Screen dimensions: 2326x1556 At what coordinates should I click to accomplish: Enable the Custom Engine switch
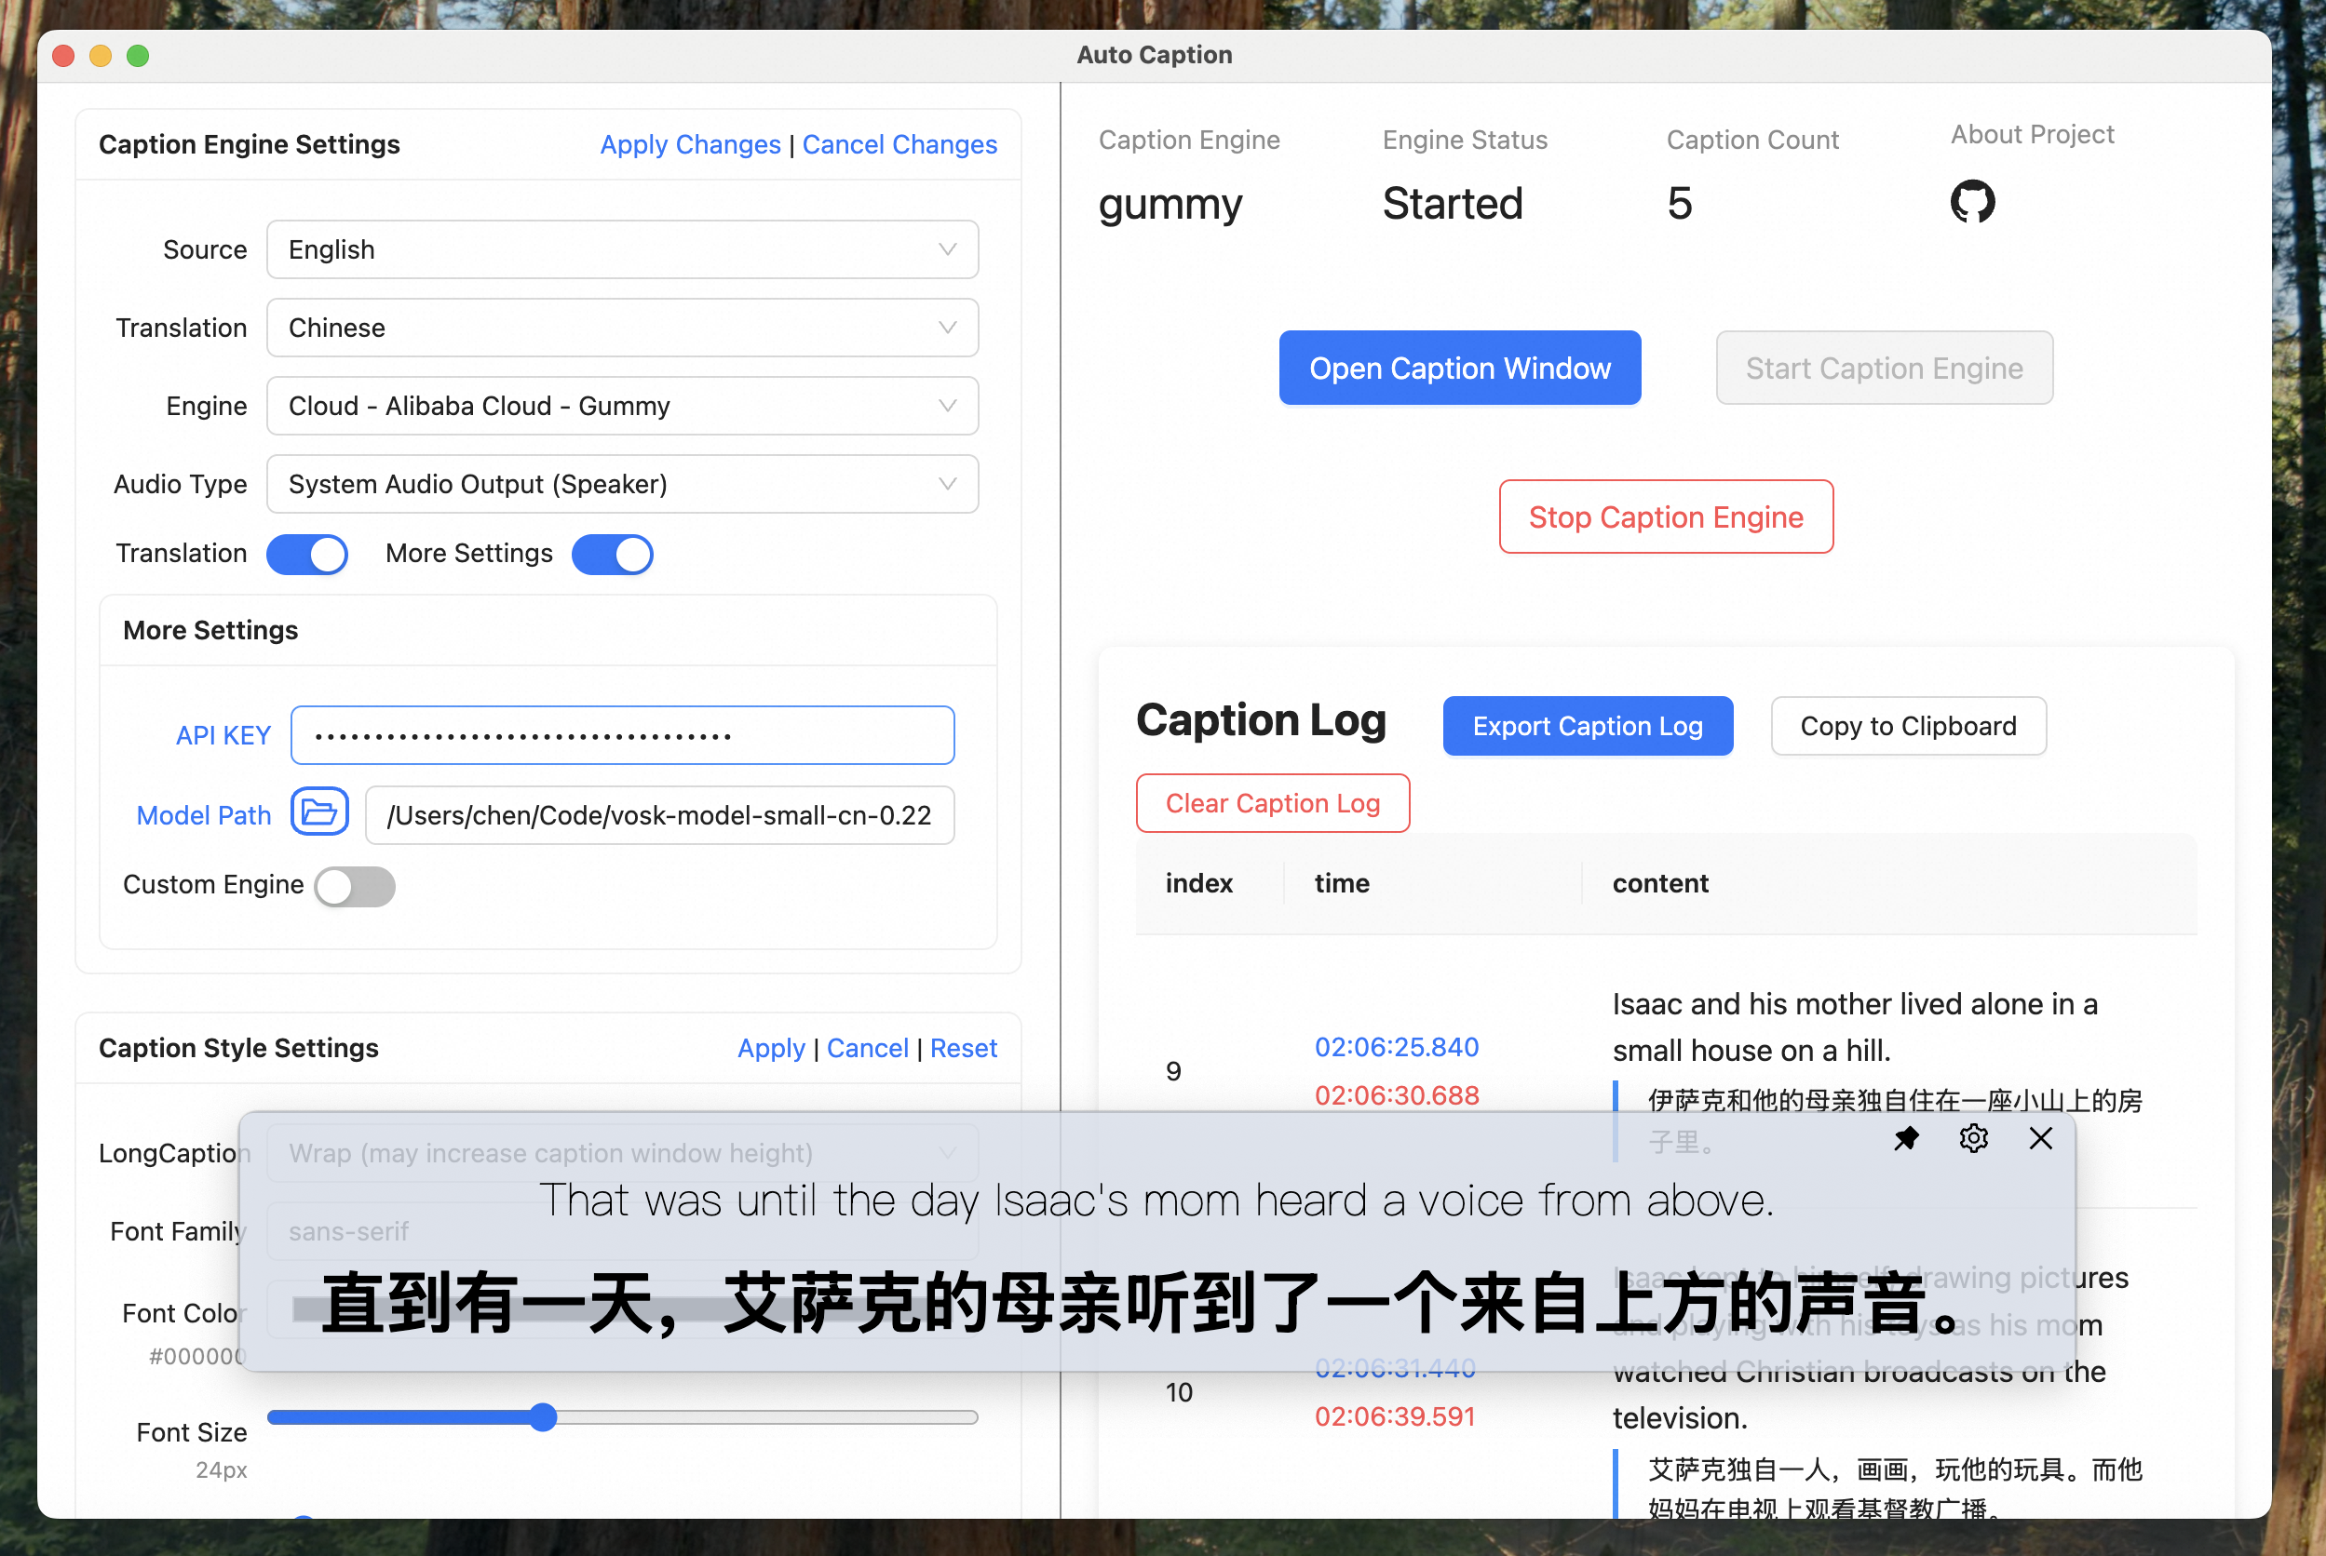point(355,885)
